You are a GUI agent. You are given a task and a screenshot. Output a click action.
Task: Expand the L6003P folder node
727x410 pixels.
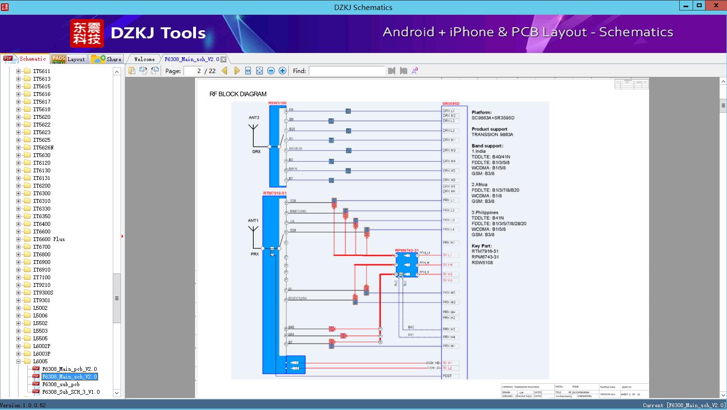[18, 354]
